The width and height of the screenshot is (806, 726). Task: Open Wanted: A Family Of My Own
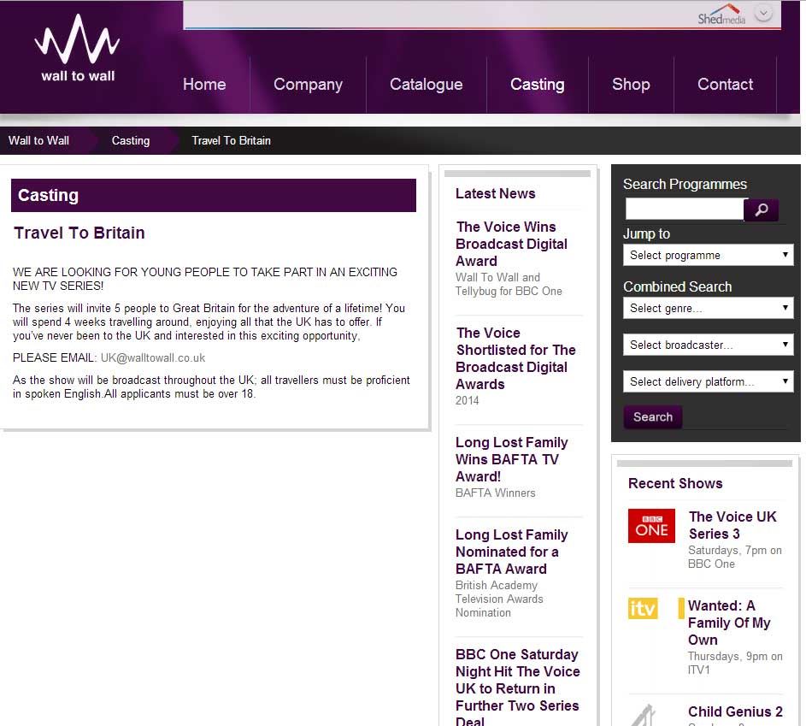pyautogui.click(x=729, y=623)
